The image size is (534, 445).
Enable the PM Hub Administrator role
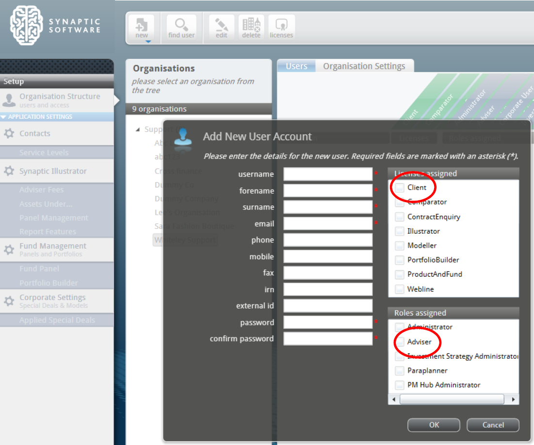[400, 385]
